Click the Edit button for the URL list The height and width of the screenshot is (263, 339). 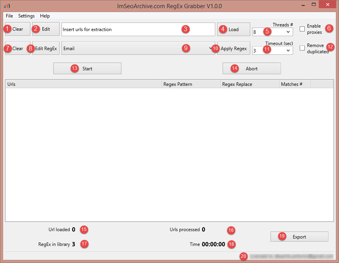pos(46,29)
